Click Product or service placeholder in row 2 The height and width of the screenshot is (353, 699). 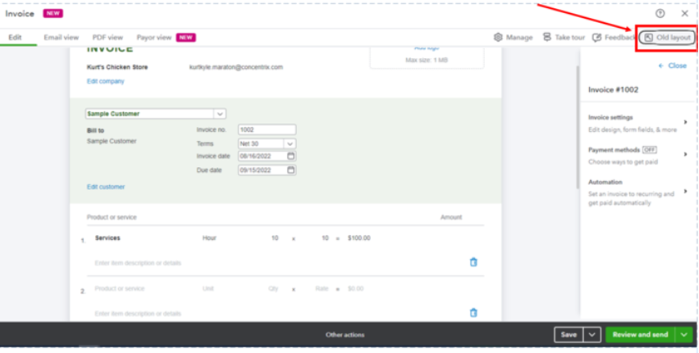point(120,288)
